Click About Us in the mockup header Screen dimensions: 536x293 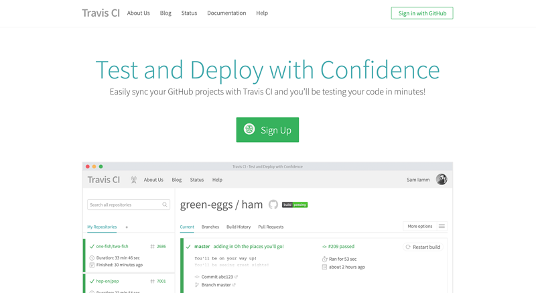click(153, 180)
